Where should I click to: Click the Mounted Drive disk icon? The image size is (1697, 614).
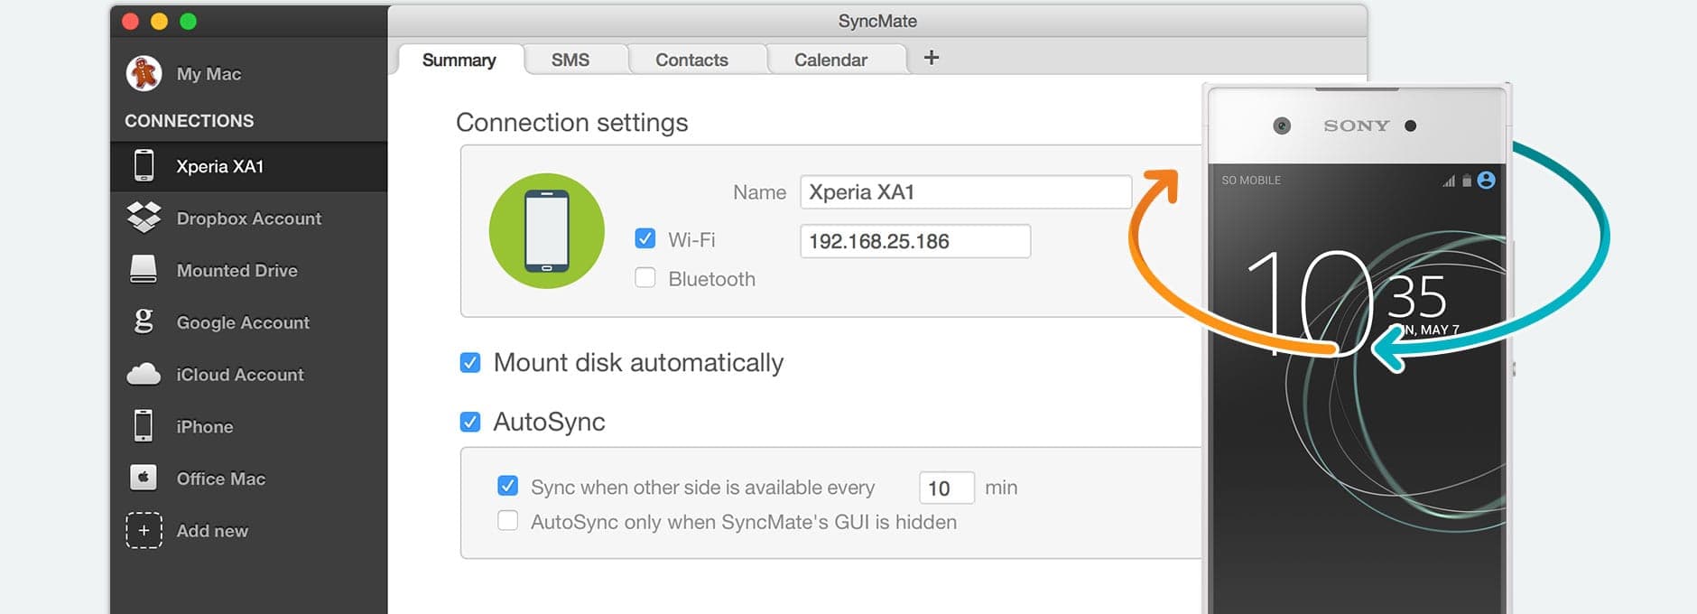pos(144,269)
